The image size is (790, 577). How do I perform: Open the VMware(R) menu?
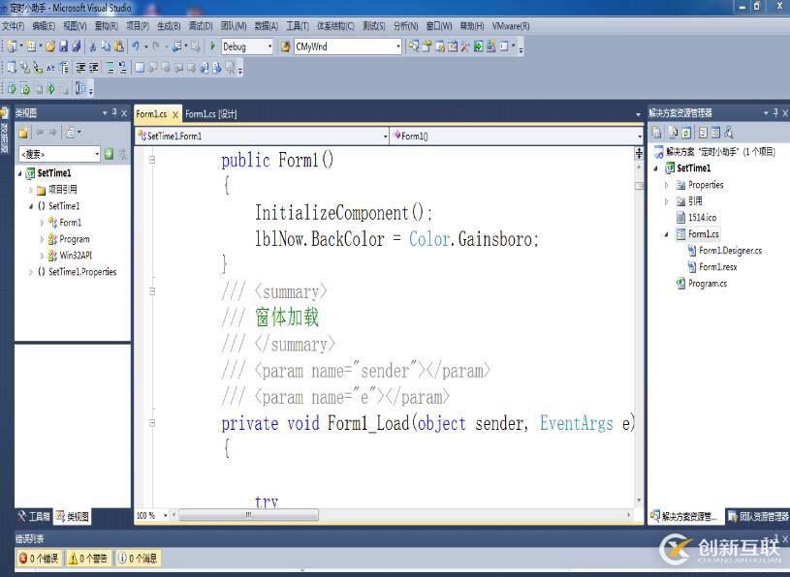(511, 26)
